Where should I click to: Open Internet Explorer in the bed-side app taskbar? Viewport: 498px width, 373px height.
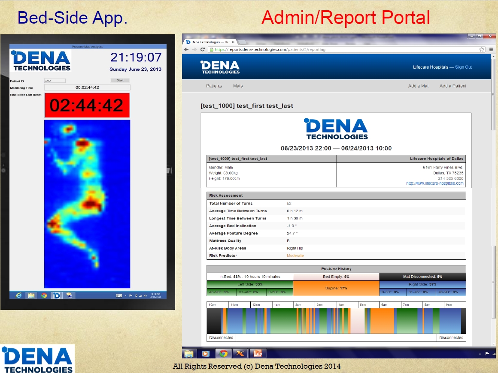point(19,295)
